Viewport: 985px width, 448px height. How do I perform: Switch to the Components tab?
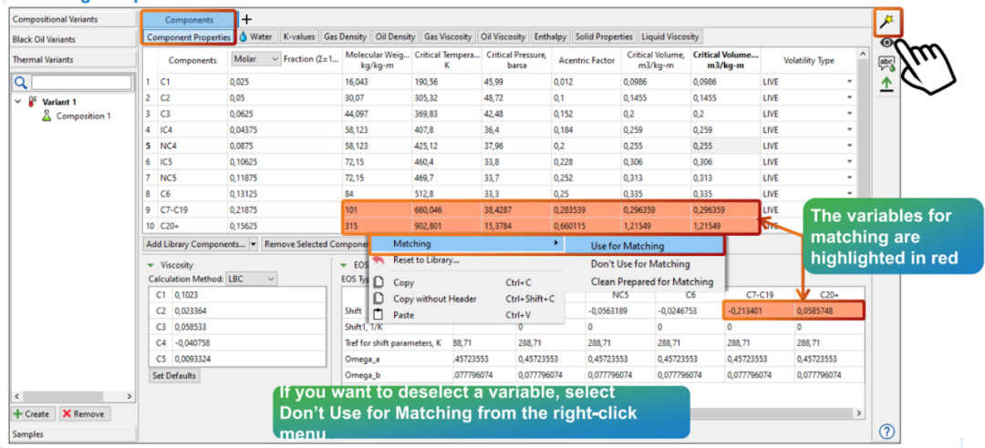pyautogui.click(x=189, y=20)
